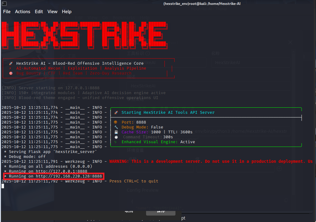The width and height of the screenshot is (316, 222).
Task: Click the rocket icon beside Blood-Red Offensive Intelligence Core
Action: (x=11, y=63)
